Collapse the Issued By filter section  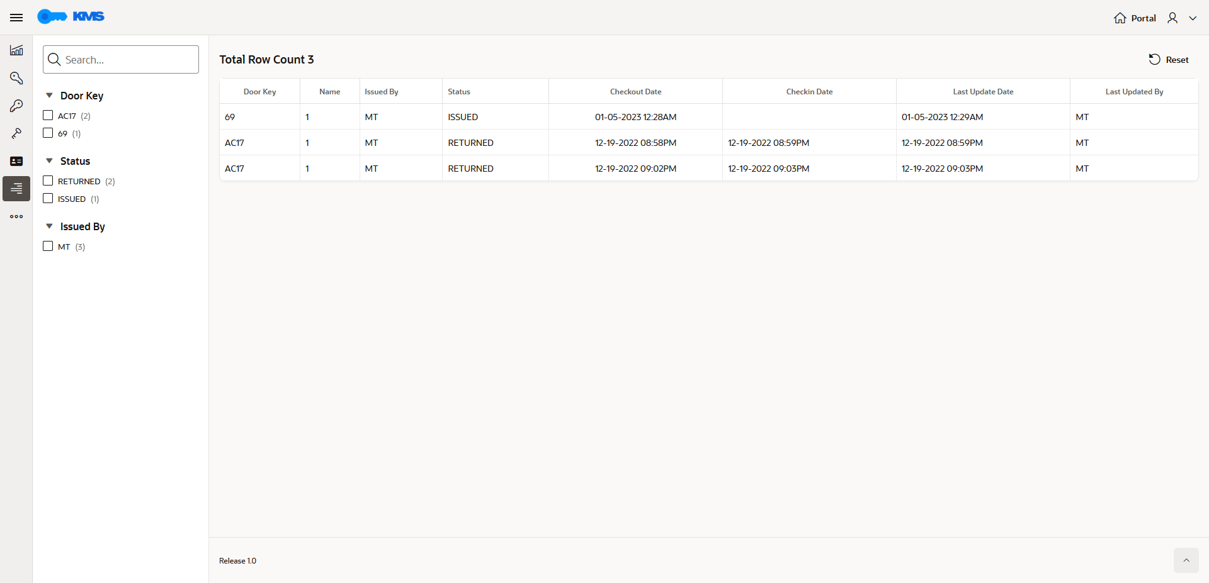pyautogui.click(x=49, y=226)
